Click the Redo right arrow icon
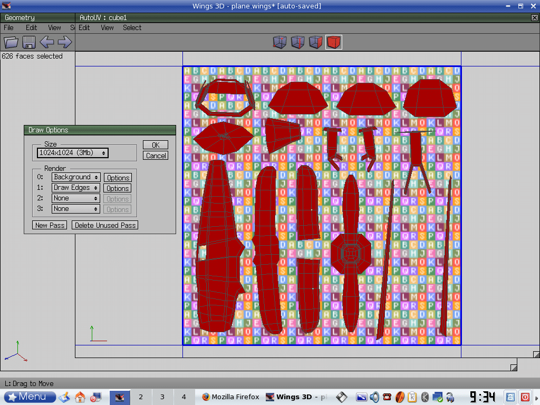Viewport: 540px width, 405px height. (x=64, y=42)
